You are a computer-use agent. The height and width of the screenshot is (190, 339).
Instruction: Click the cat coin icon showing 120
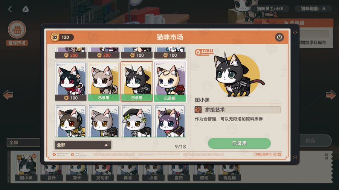55,37
